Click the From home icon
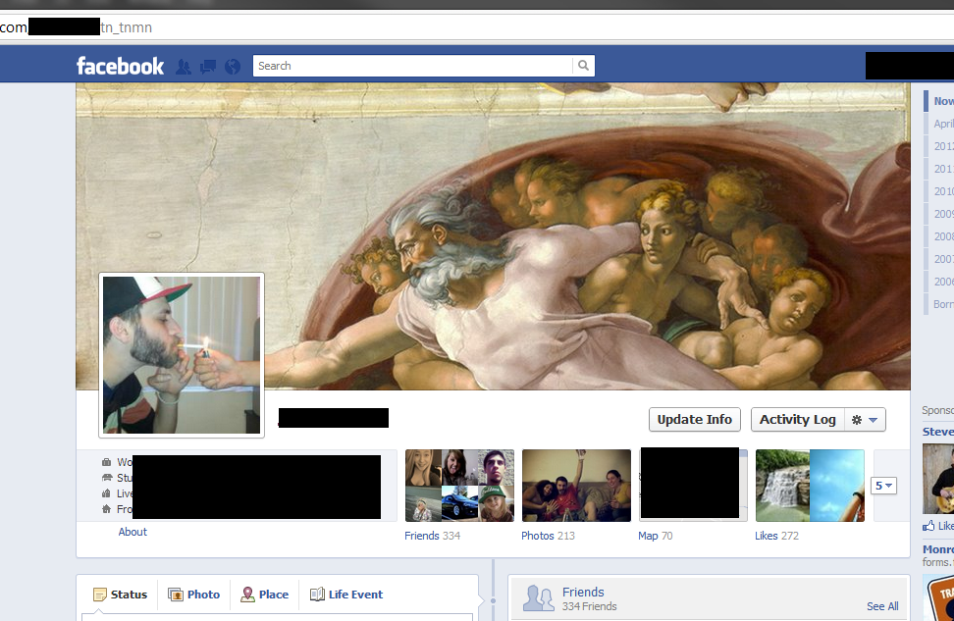This screenshot has width=954, height=621. 106,509
